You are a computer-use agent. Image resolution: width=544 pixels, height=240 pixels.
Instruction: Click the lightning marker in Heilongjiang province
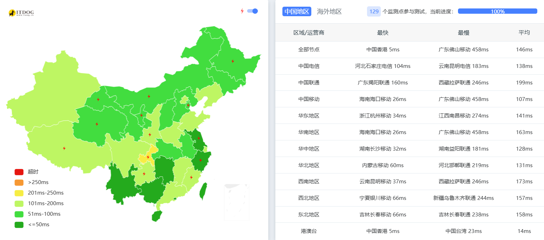pos(233,61)
